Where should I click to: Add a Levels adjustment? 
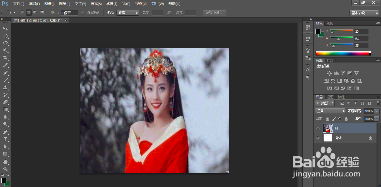(336, 73)
